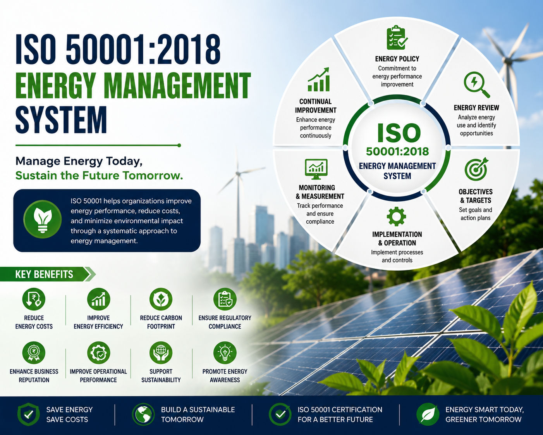Click the 'IMPLEMENTATION & OPERATION' heading text
Screen dimensions: 543x435
click(397, 239)
